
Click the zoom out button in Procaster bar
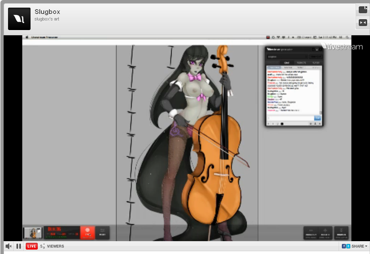click(311, 233)
